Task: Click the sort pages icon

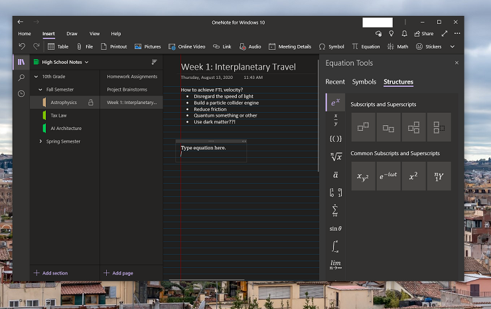Action: tap(154, 62)
